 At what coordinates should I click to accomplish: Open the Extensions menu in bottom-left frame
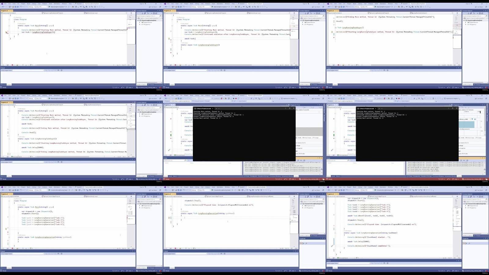coord(57,187)
